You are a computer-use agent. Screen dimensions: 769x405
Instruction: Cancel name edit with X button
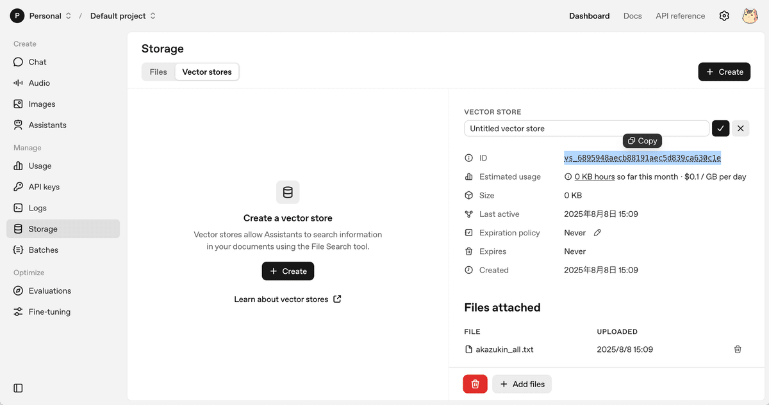click(x=741, y=129)
